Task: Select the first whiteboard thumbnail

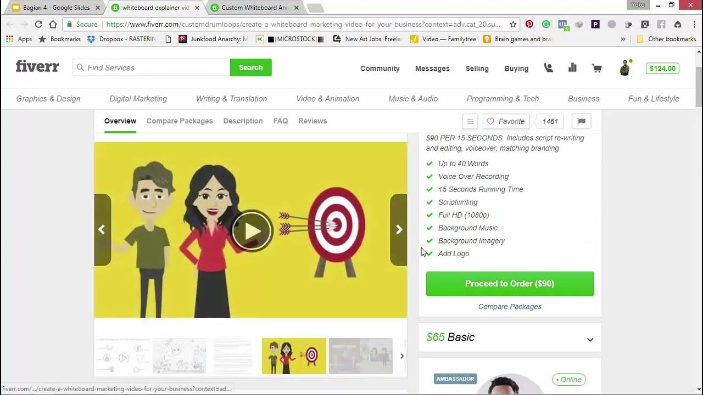Action: coord(122,356)
